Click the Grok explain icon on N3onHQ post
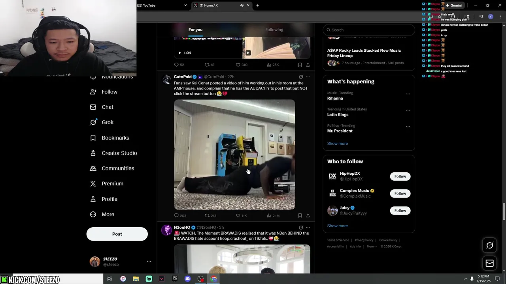The image size is (506, 284). (x=301, y=228)
